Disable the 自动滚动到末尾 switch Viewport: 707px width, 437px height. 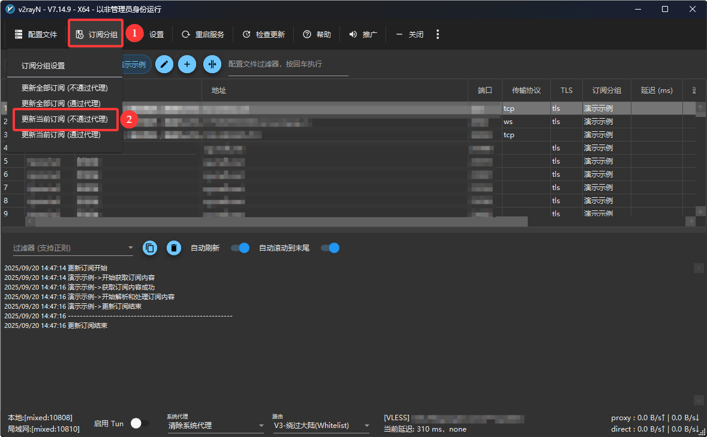click(330, 248)
